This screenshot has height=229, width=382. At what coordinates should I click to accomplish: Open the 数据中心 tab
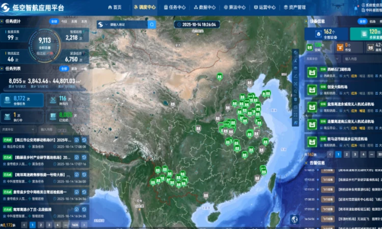(205, 7)
